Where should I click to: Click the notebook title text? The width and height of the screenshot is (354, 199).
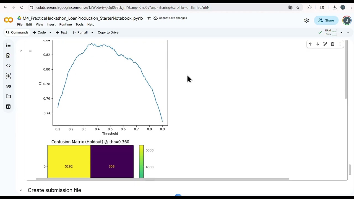83,18
